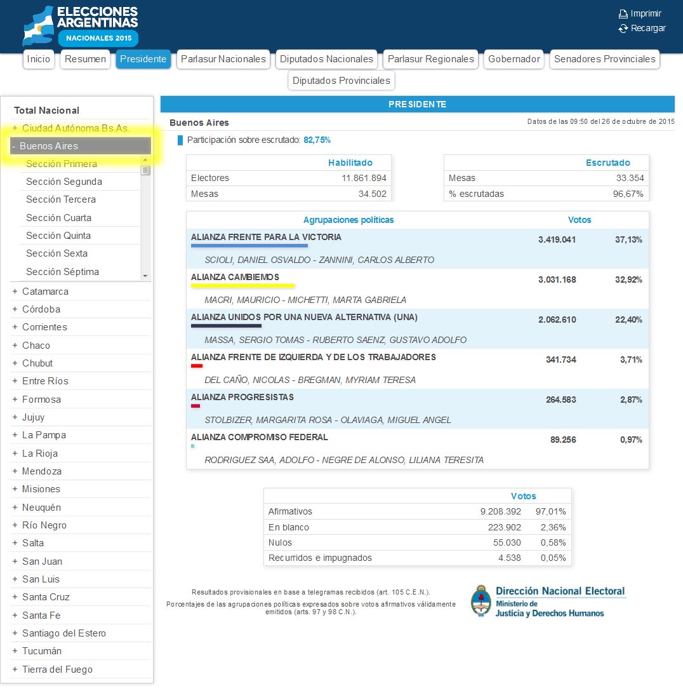
Task: Click the Elecciones Argentinas logo
Action: pyautogui.click(x=81, y=25)
